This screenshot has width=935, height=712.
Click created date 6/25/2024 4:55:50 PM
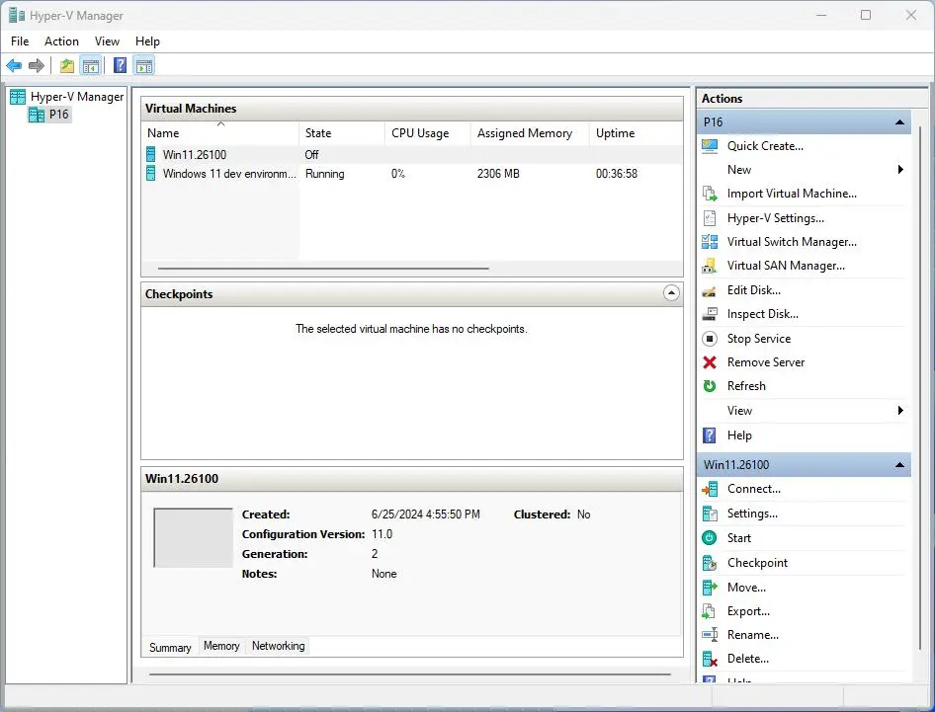[x=426, y=514]
